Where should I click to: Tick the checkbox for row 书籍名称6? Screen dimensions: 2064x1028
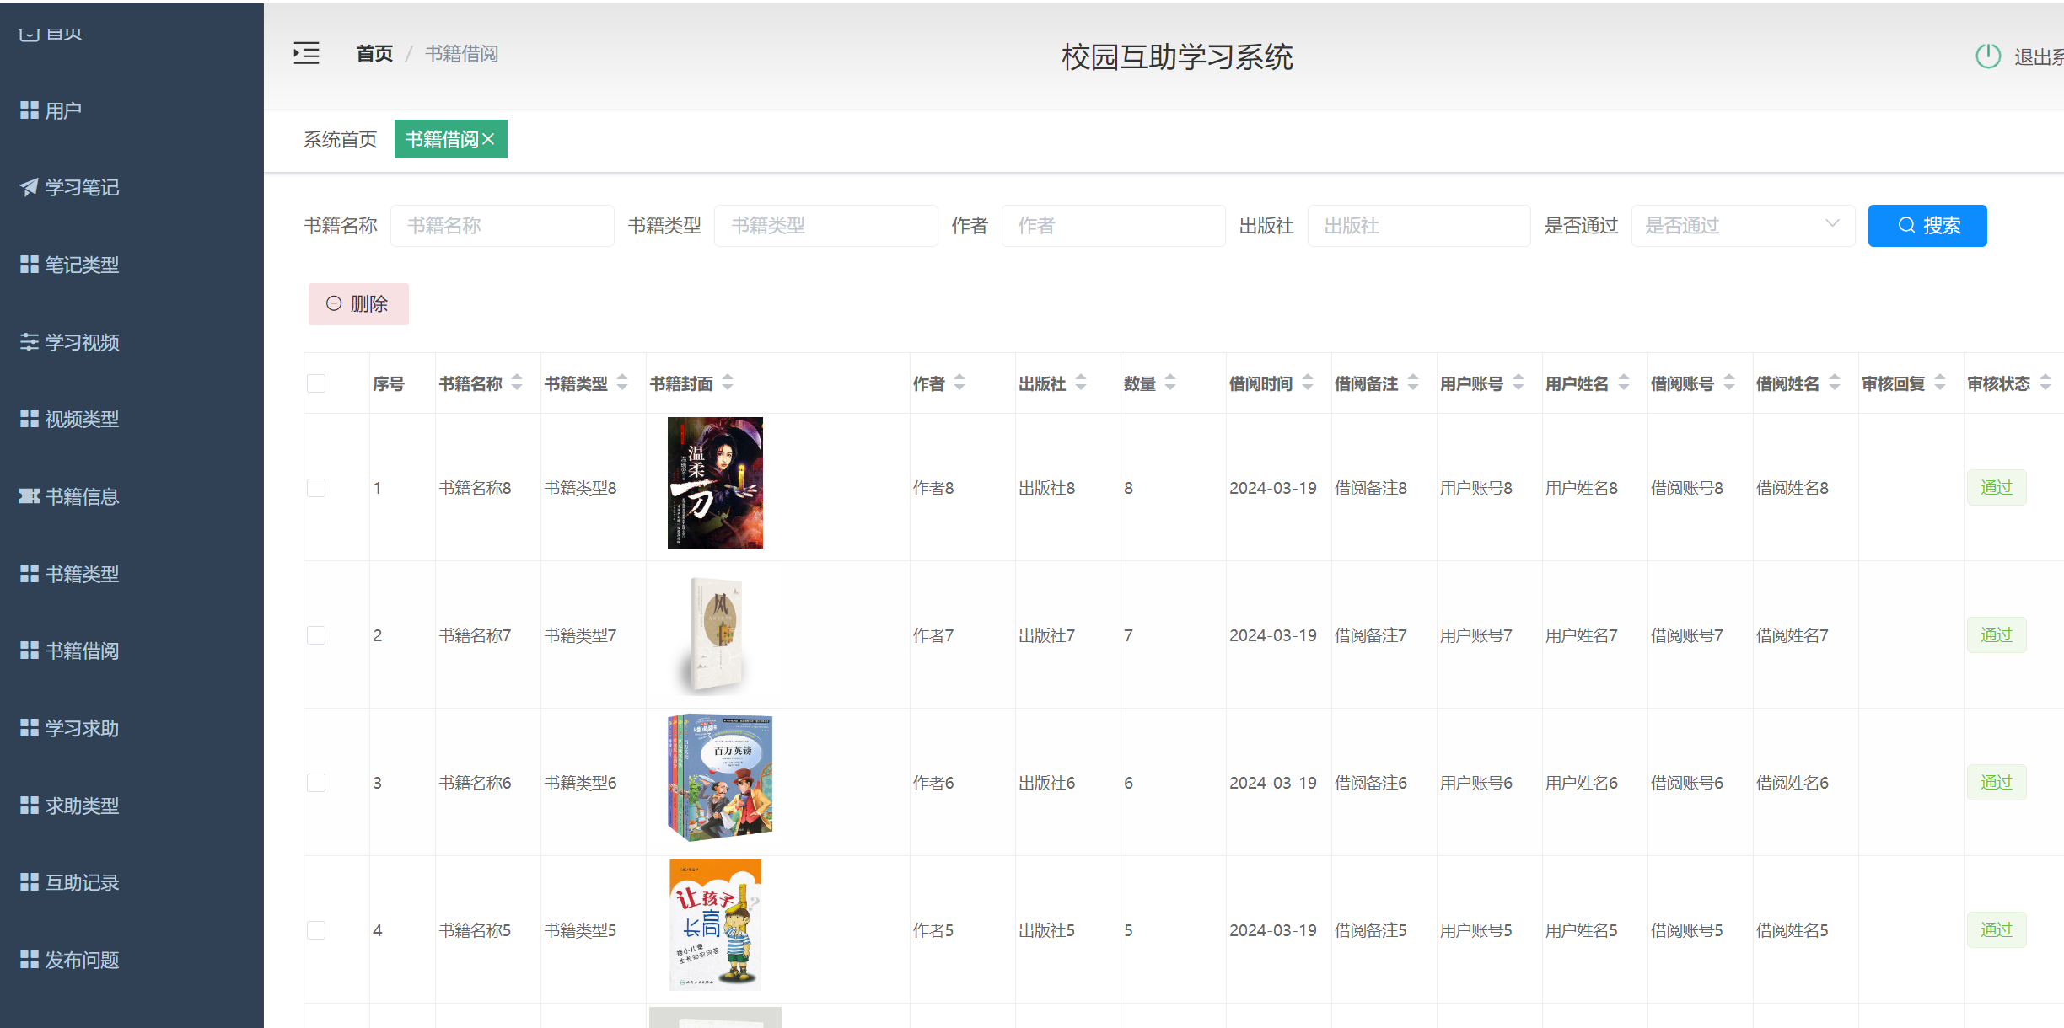pos(316,783)
